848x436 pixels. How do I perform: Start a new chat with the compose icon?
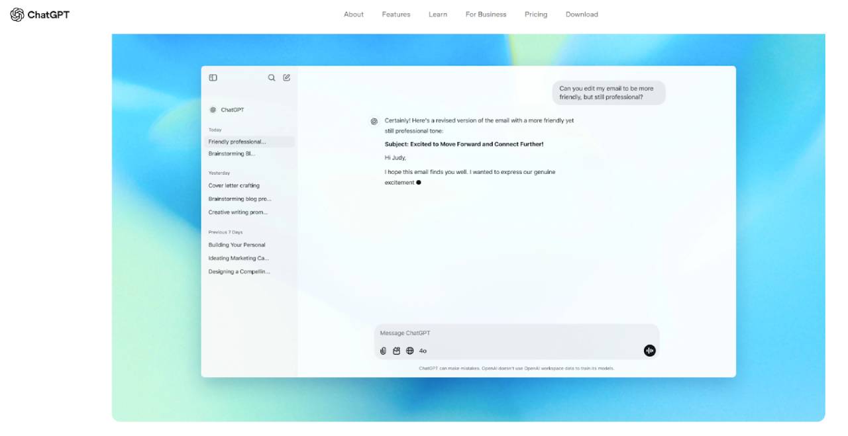pyautogui.click(x=286, y=77)
